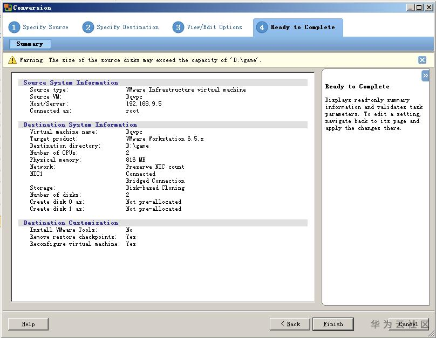Click the 'Virtual machine name:' label

click(64, 132)
